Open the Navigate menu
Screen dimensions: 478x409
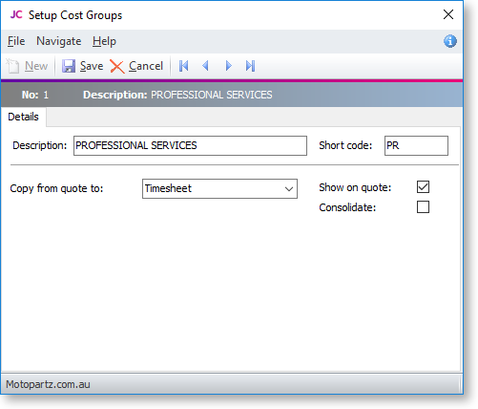point(59,41)
